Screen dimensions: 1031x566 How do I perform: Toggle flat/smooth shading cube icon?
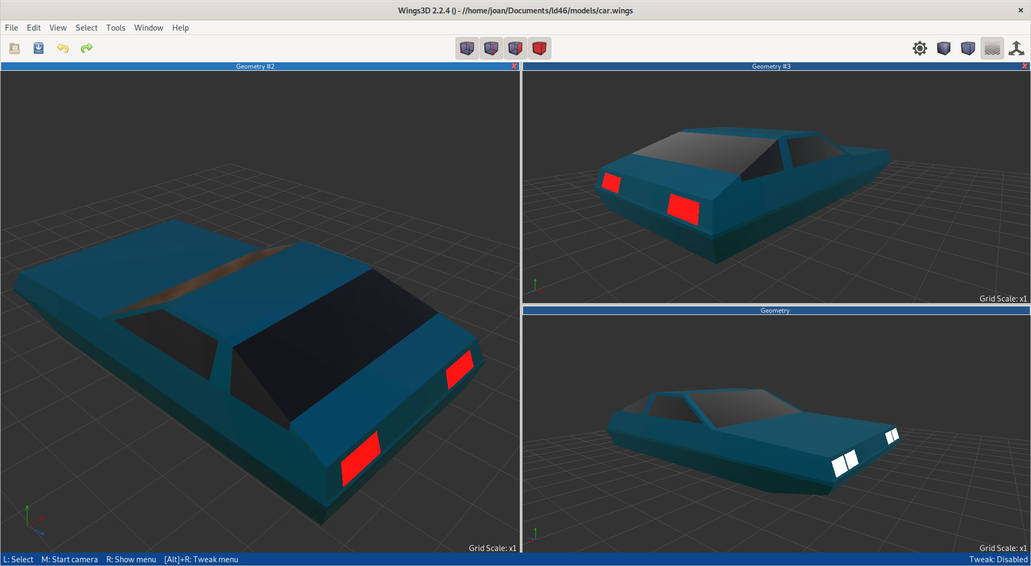[944, 48]
